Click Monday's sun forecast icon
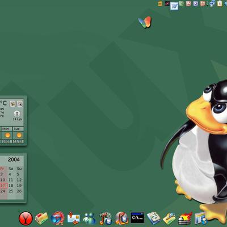The width and height of the screenshot is (227, 227). pos(7,135)
